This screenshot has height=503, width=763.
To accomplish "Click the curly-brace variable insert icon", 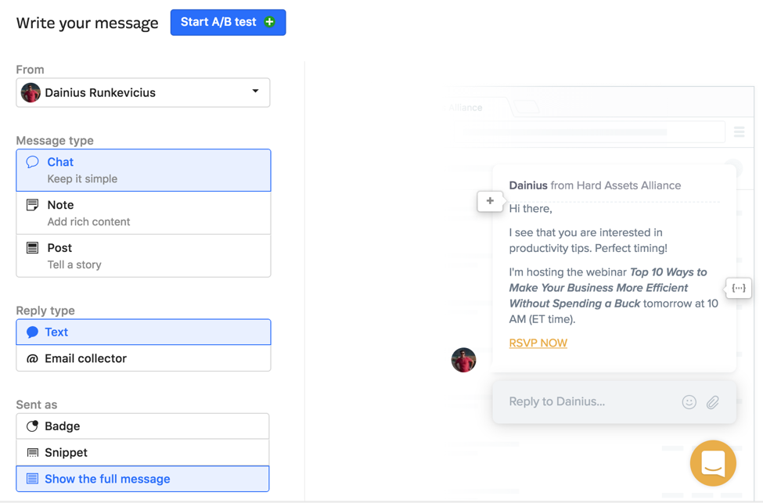I will tap(738, 288).
